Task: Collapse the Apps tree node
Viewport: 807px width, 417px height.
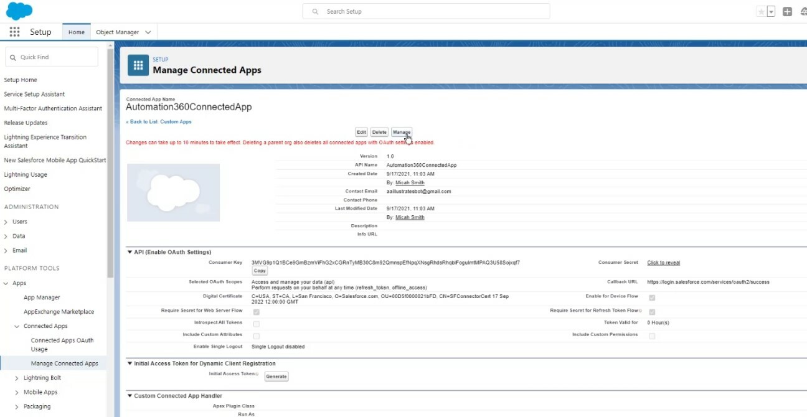Action: pyautogui.click(x=6, y=283)
